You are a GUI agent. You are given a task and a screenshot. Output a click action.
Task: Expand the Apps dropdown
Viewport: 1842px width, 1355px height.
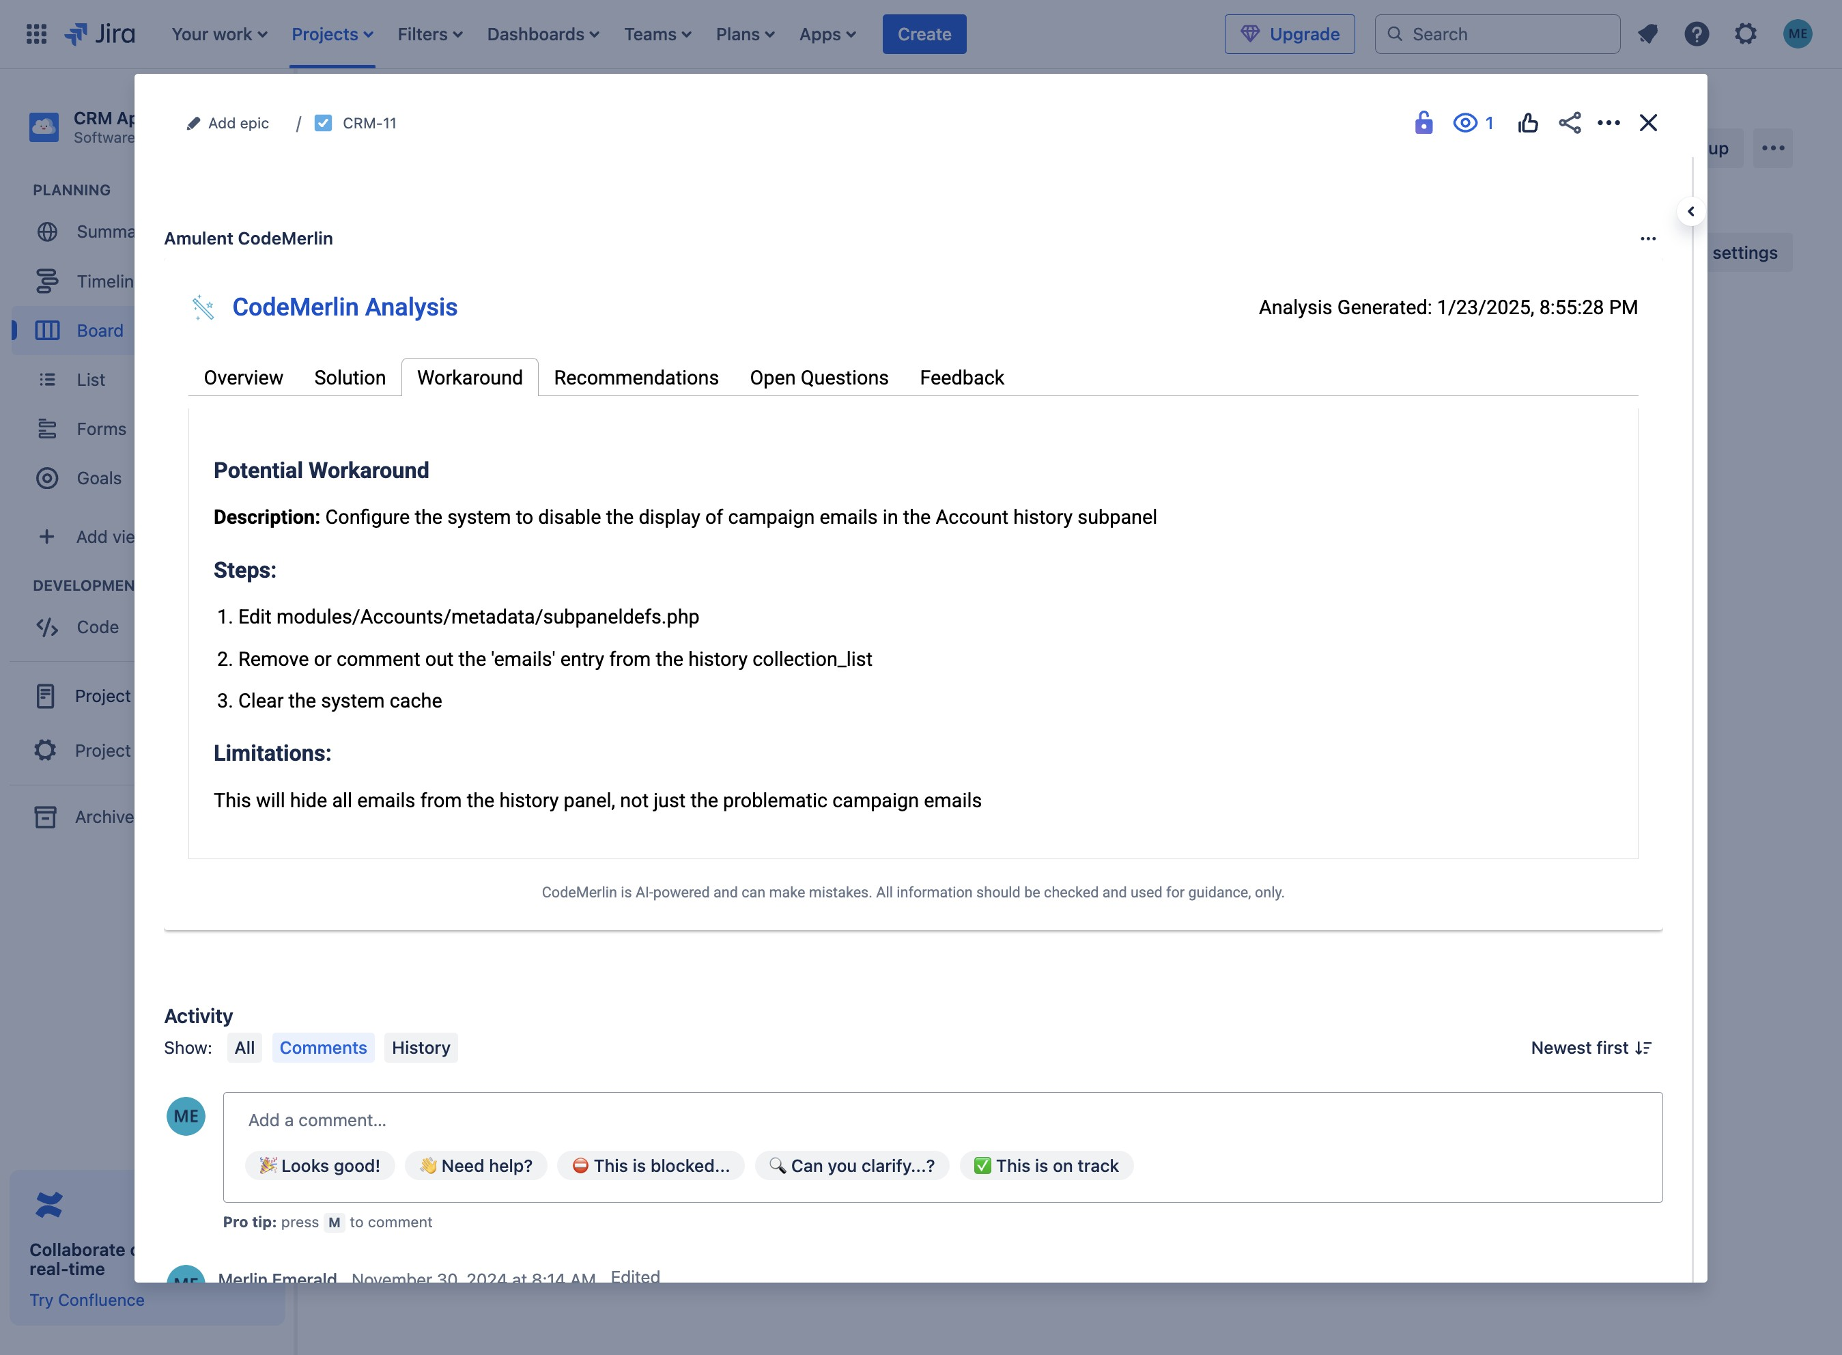[x=828, y=34]
